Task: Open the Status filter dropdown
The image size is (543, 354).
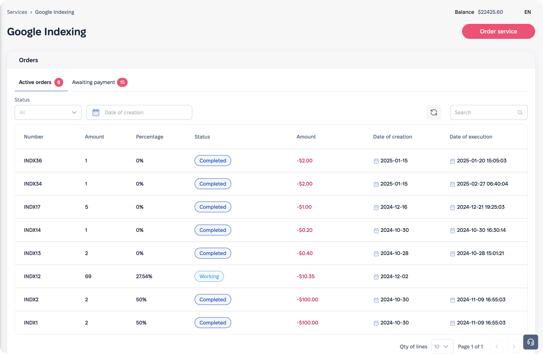Action: [48, 112]
